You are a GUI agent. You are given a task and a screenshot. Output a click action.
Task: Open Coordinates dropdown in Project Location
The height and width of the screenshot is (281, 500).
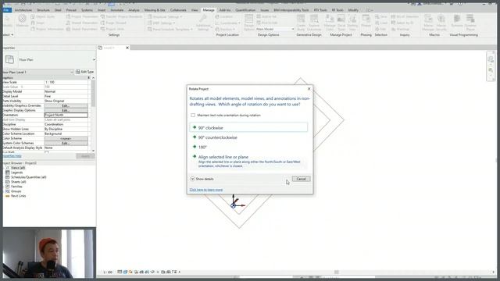click(x=227, y=23)
